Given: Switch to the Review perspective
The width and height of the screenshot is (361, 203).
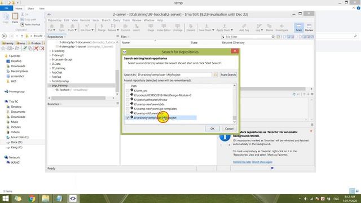Looking at the screenshot, I should point(309,28).
